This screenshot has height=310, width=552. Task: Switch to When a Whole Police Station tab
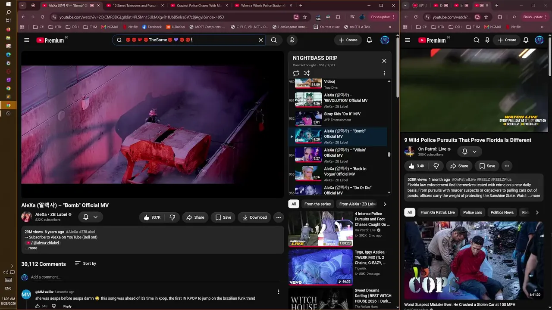[x=263, y=6]
